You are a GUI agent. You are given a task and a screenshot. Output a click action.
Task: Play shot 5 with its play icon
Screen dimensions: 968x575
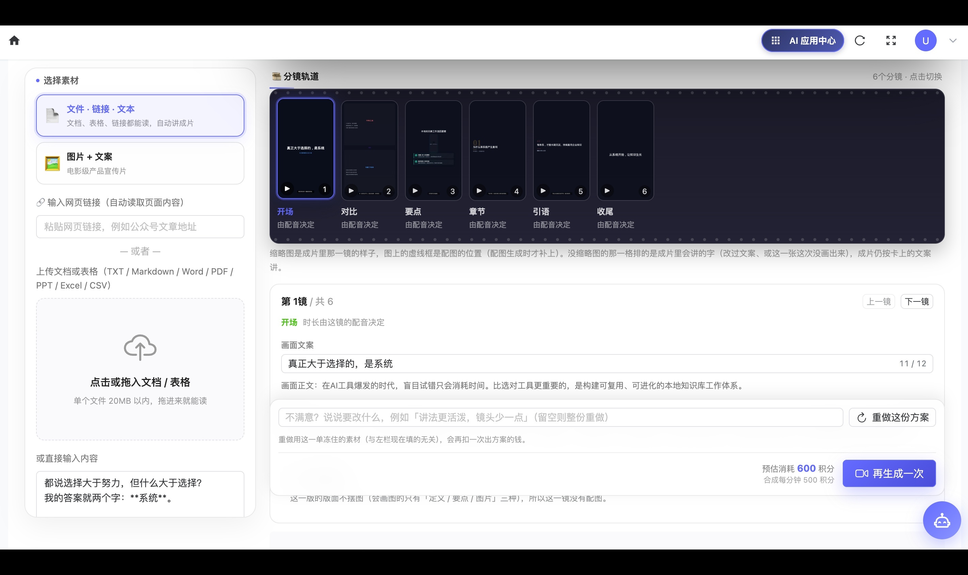(543, 191)
